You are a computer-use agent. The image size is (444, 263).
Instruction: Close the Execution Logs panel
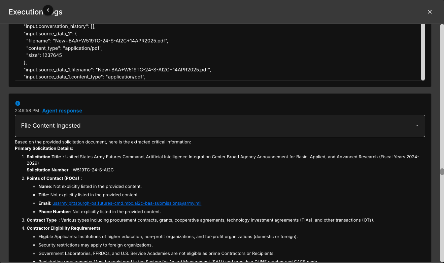[430, 11]
